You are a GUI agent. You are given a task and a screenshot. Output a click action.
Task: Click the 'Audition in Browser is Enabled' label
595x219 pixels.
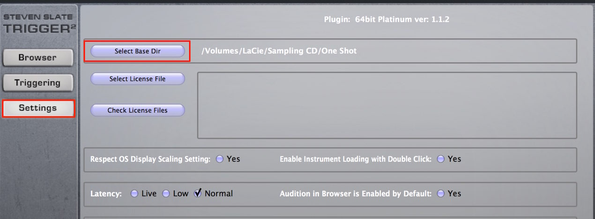(x=356, y=193)
